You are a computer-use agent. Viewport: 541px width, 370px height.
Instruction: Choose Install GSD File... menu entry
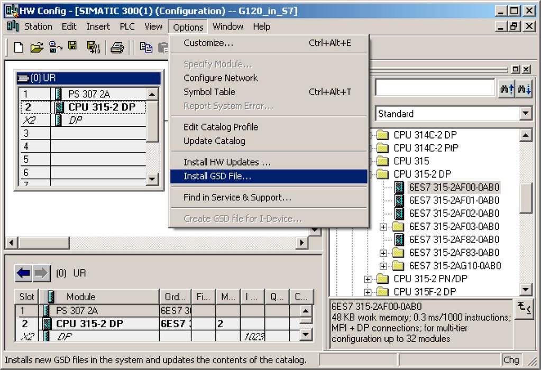point(269,176)
